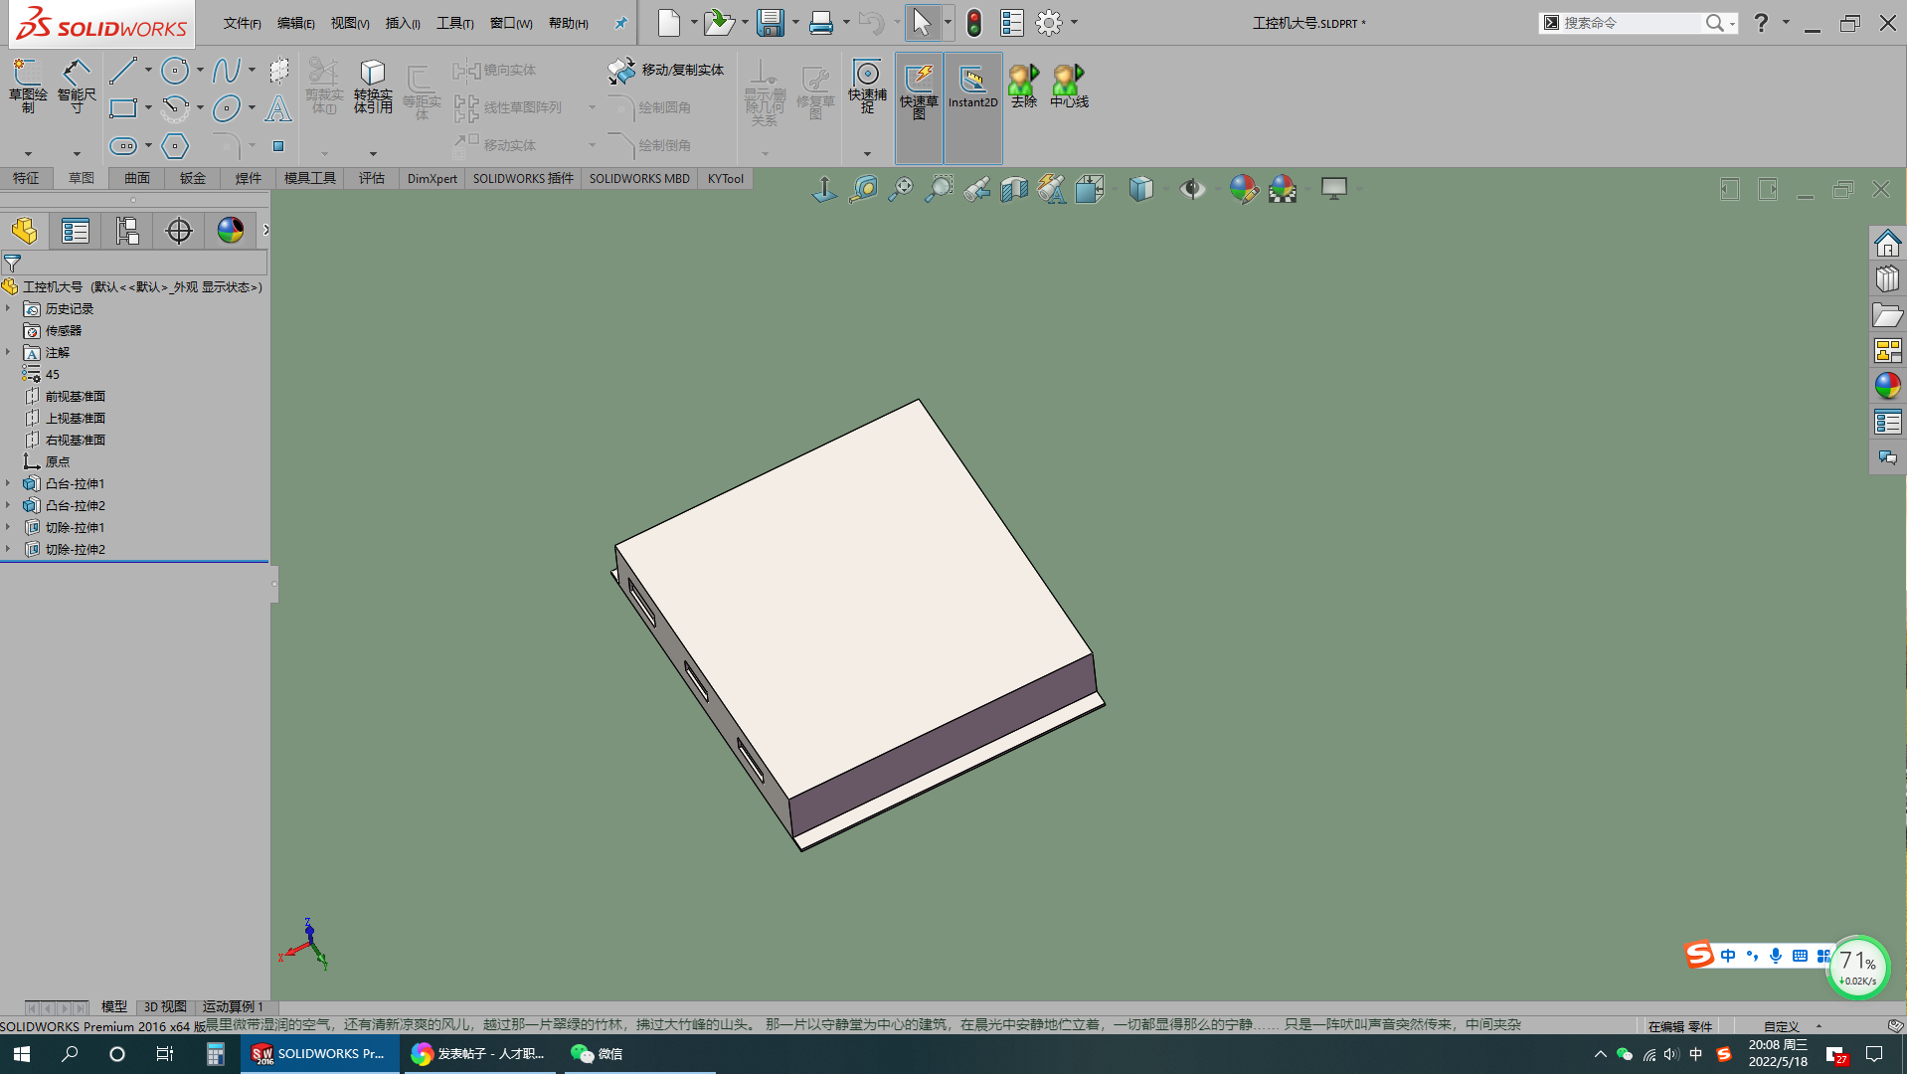Screen dimensions: 1907x1074
Task: Switch to the KYTool tab
Action: [x=726, y=178]
